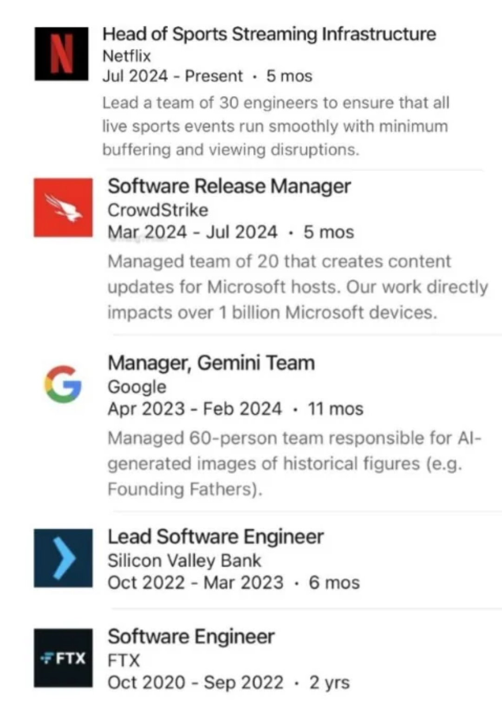Click the Software Release Manager title
Viewport: 502px width, 705px height.
click(229, 186)
